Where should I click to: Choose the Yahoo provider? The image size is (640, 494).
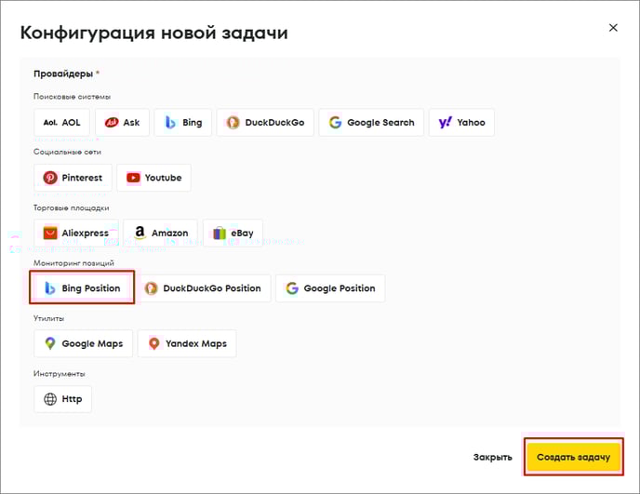[x=461, y=123]
